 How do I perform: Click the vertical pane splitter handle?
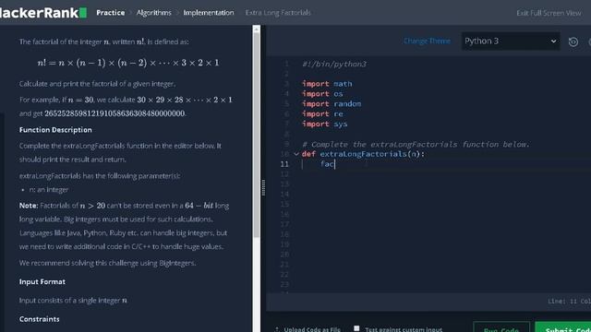pos(263,187)
